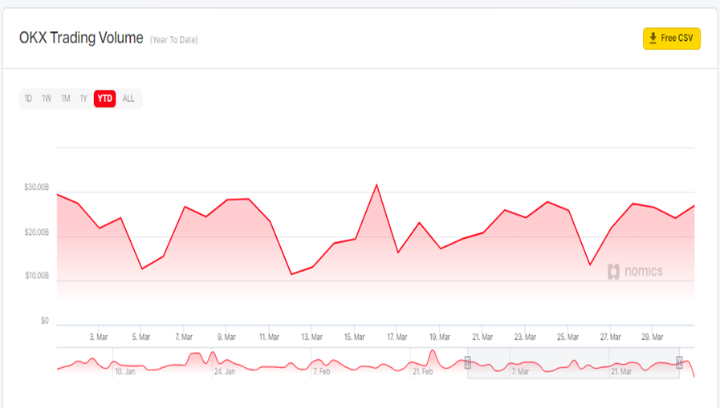Click the $20.00B y-axis label
Screen dimensions: 720x408
[36, 232]
